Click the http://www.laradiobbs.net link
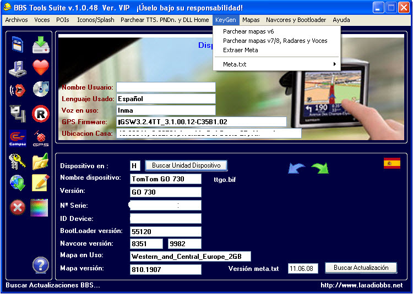Viewport: 413px width, 294px height. coord(362,285)
